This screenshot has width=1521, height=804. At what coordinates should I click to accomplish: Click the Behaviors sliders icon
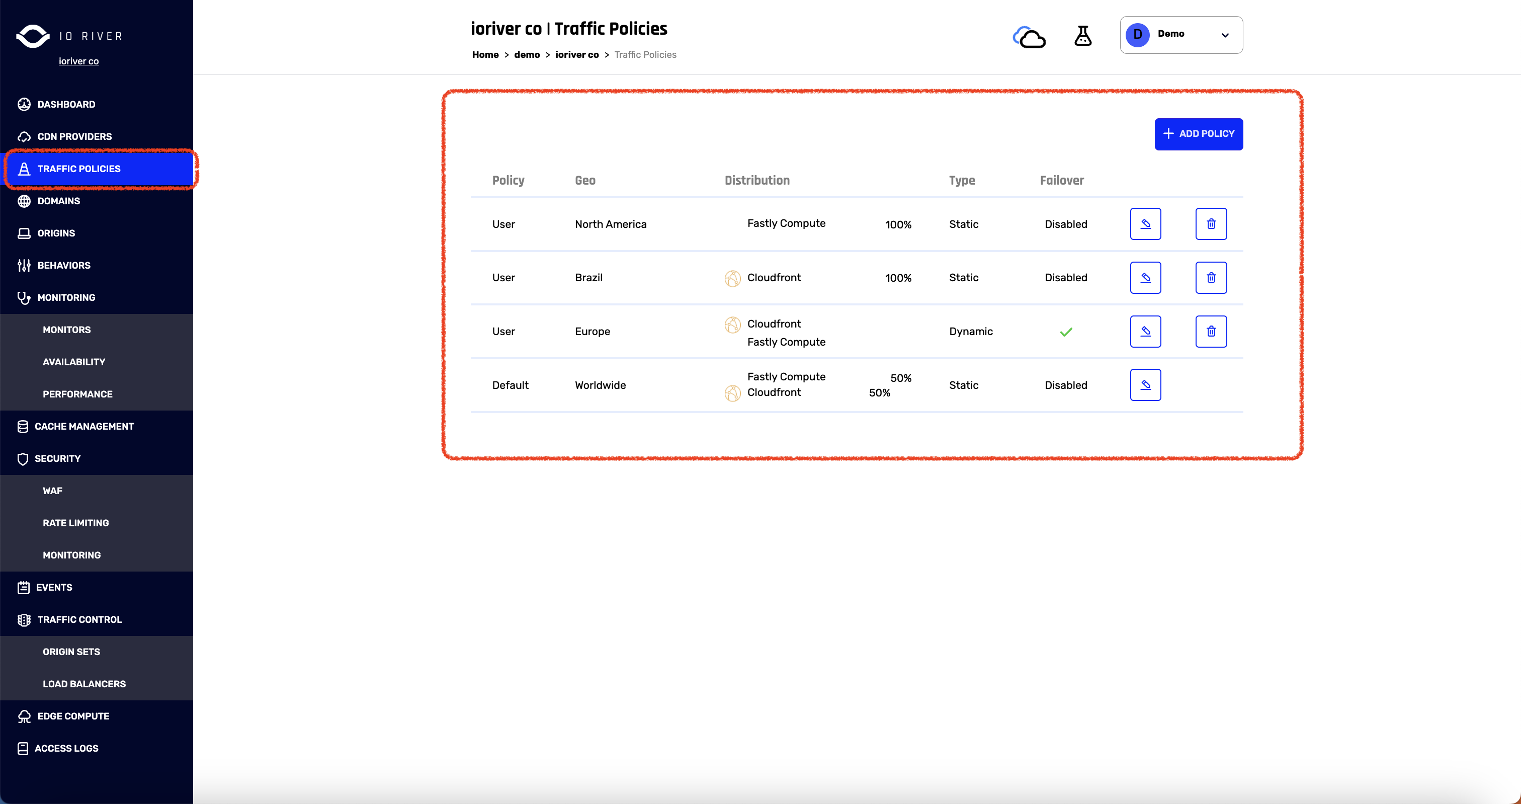[x=24, y=265]
